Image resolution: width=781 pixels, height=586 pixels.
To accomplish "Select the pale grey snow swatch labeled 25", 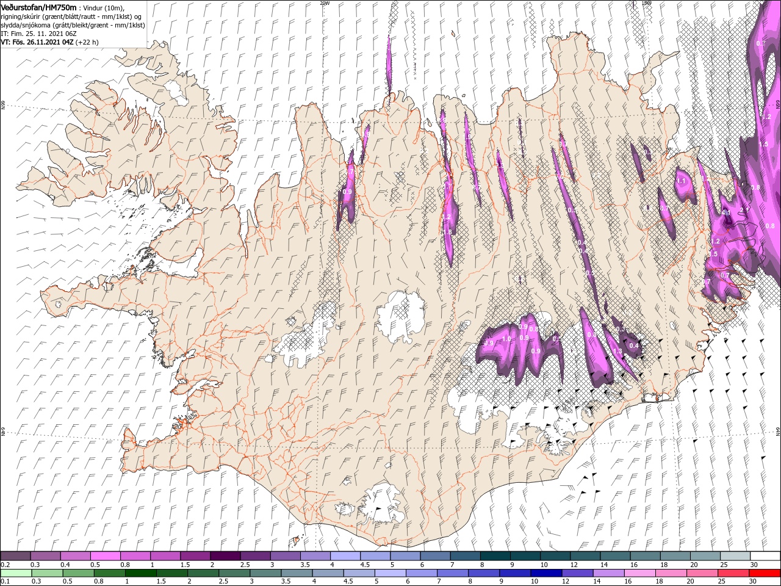I will pyautogui.click(x=735, y=556).
